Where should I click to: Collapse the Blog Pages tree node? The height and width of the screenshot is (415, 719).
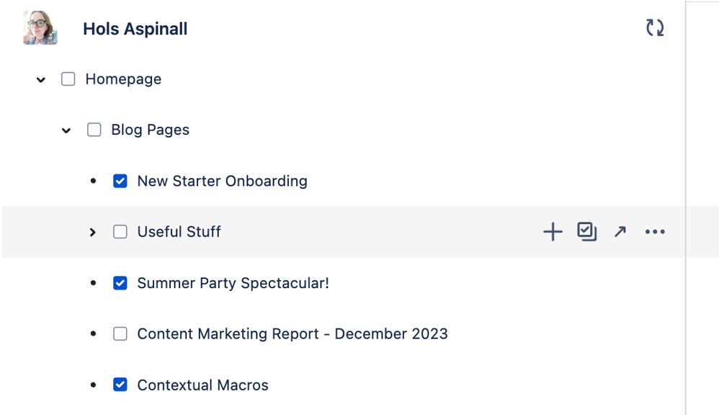pyautogui.click(x=66, y=130)
